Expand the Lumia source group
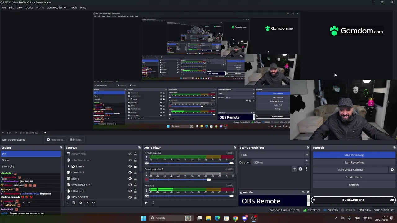The width and height of the screenshot is (397, 223). click(69, 166)
